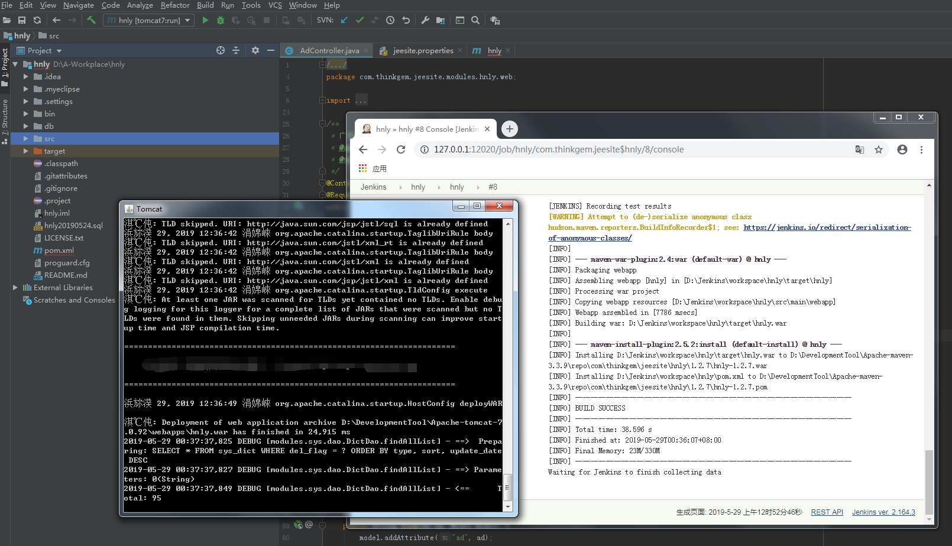Select the src breadcrumb in navigation bar
This screenshot has height=546, width=952.
tap(49, 35)
